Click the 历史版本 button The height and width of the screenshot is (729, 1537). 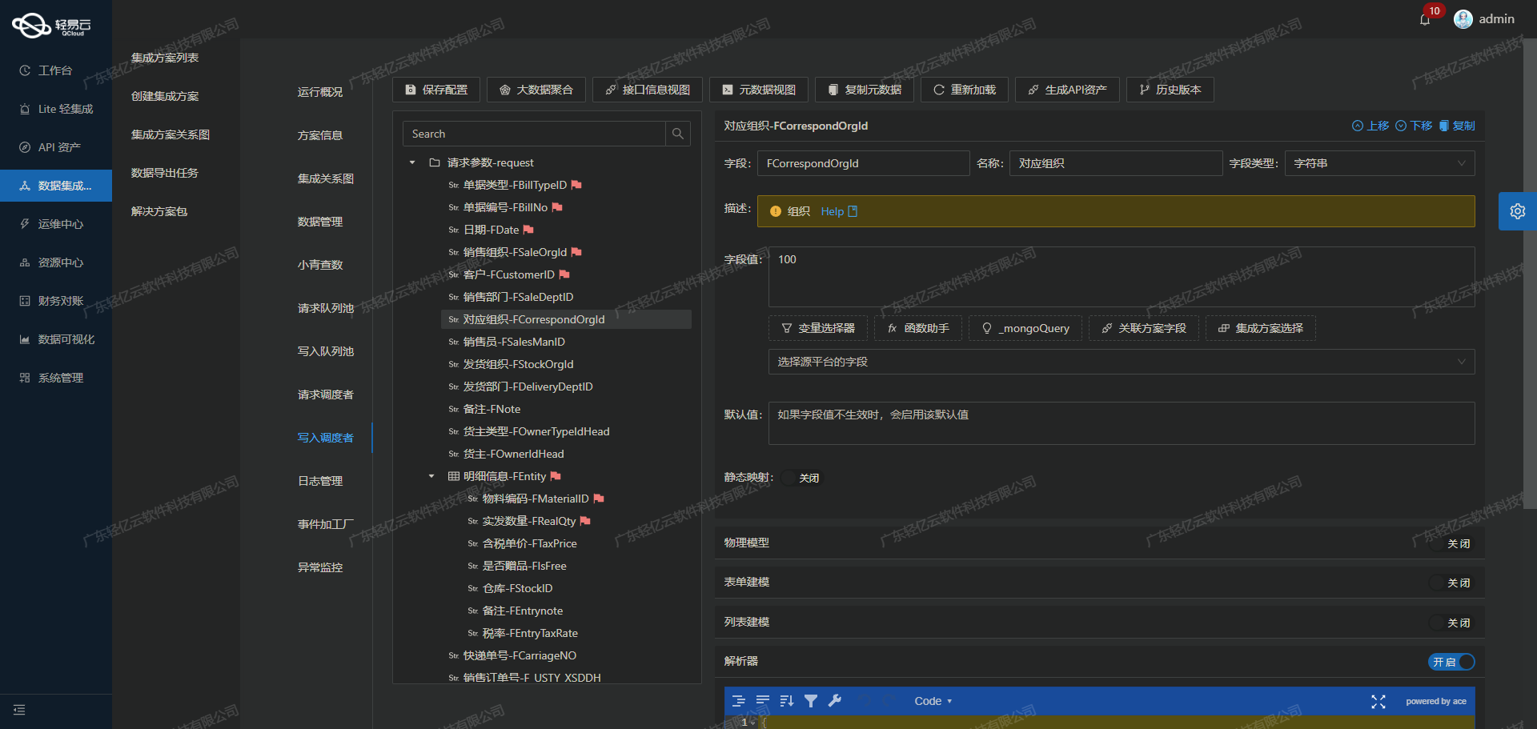click(x=1170, y=90)
